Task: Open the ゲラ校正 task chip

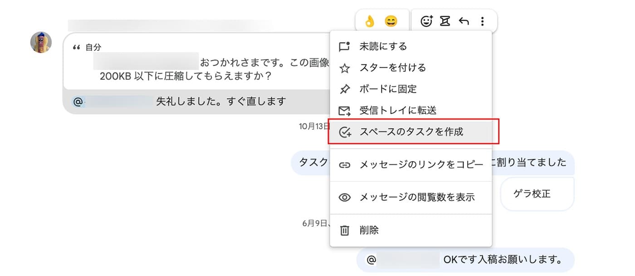Action: (x=537, y=194)
